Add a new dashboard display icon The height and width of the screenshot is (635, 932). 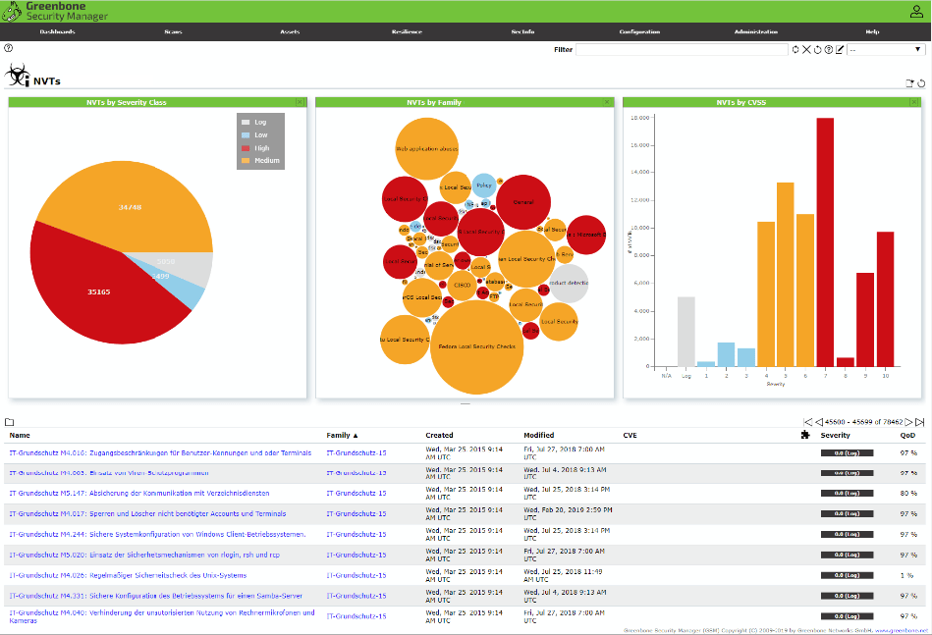tap(909, 82)
